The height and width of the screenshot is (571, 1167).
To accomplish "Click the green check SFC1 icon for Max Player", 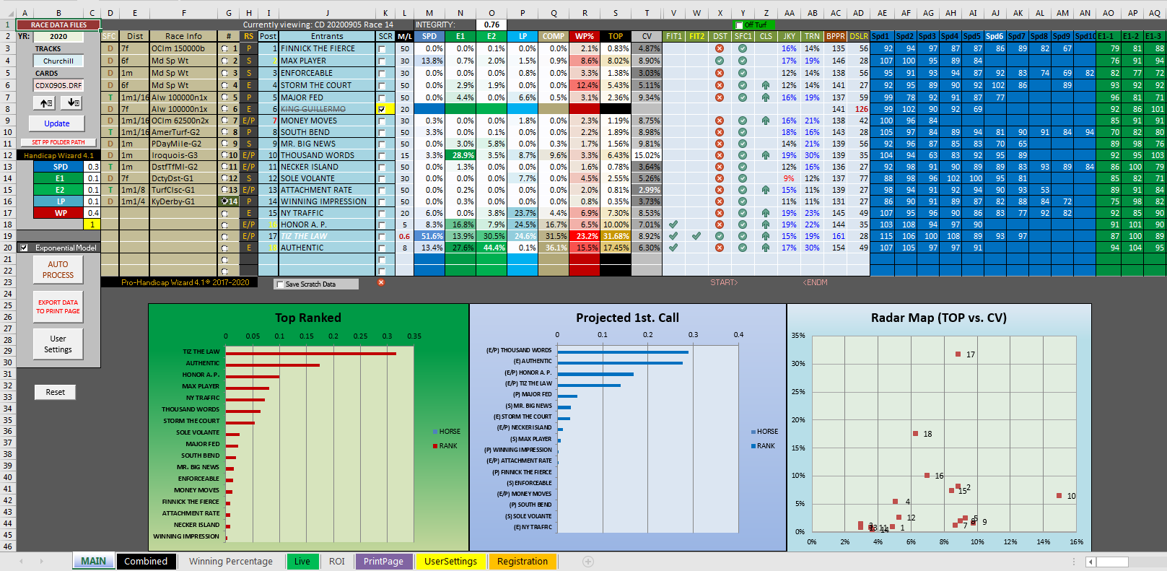I will point(742,61).
